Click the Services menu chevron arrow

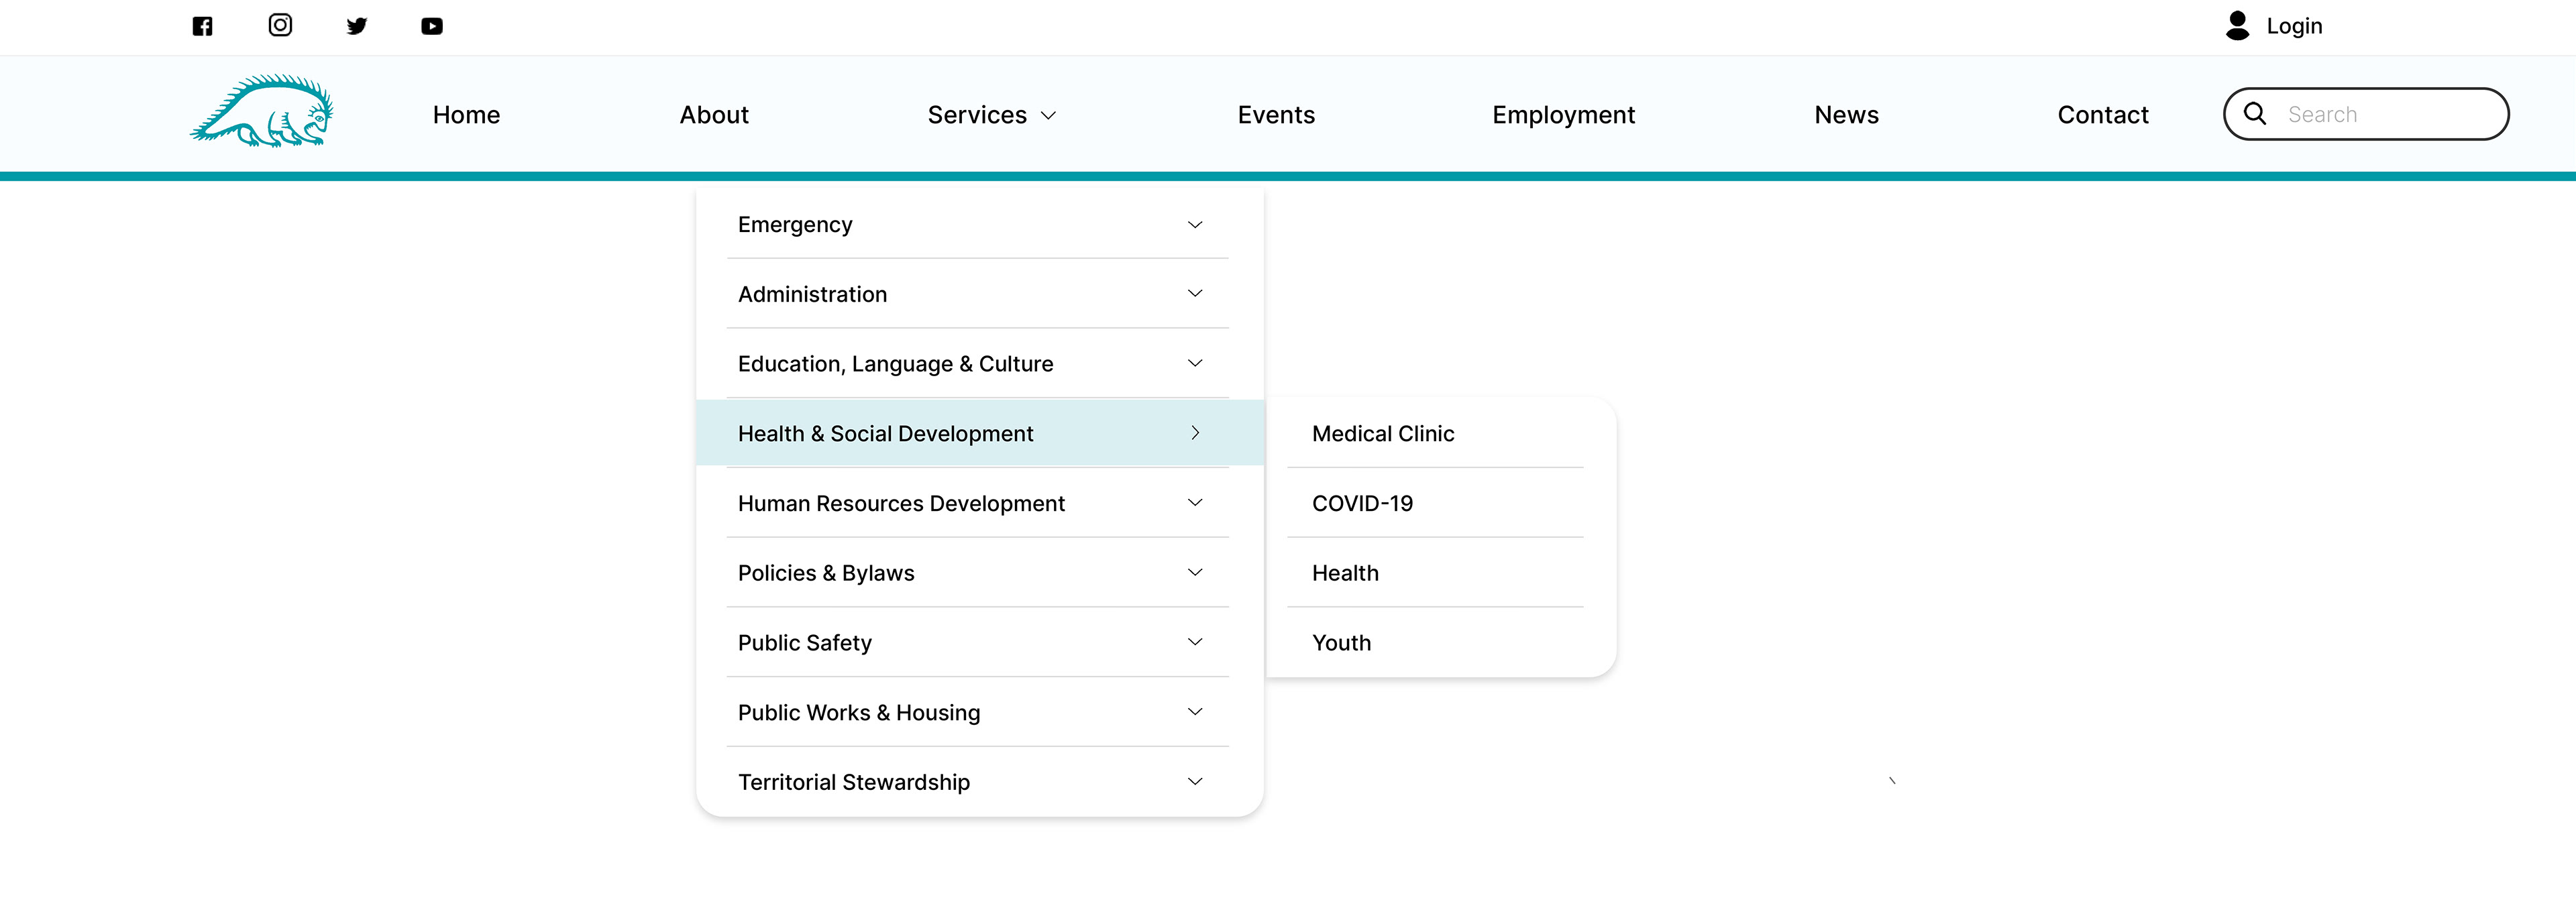click(x=1048, y=116)
